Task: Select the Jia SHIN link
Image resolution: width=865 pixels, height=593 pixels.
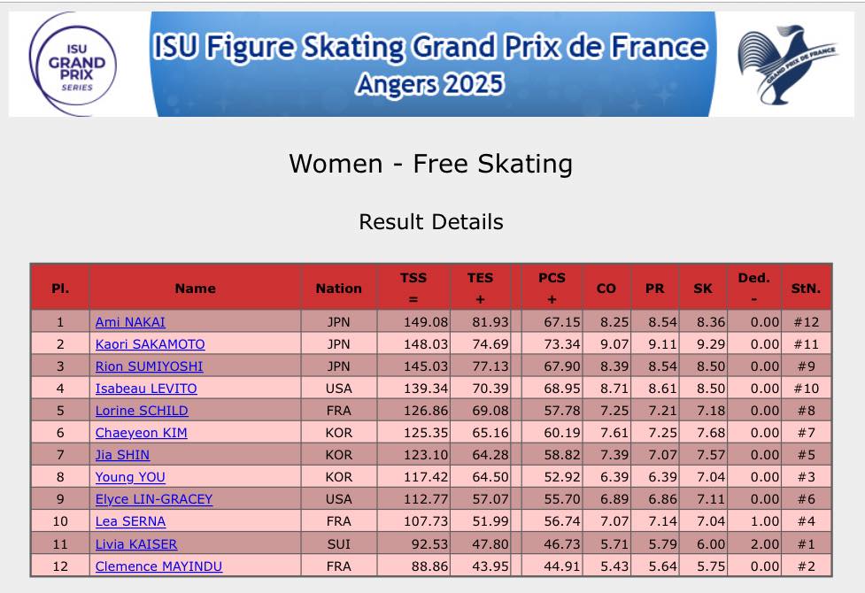Action: click(122, 455)
